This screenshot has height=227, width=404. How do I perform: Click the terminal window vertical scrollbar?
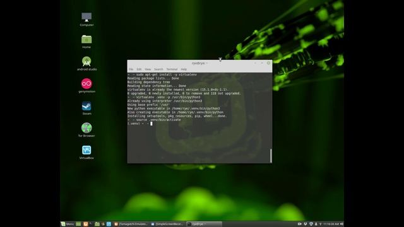click(271, 156)
